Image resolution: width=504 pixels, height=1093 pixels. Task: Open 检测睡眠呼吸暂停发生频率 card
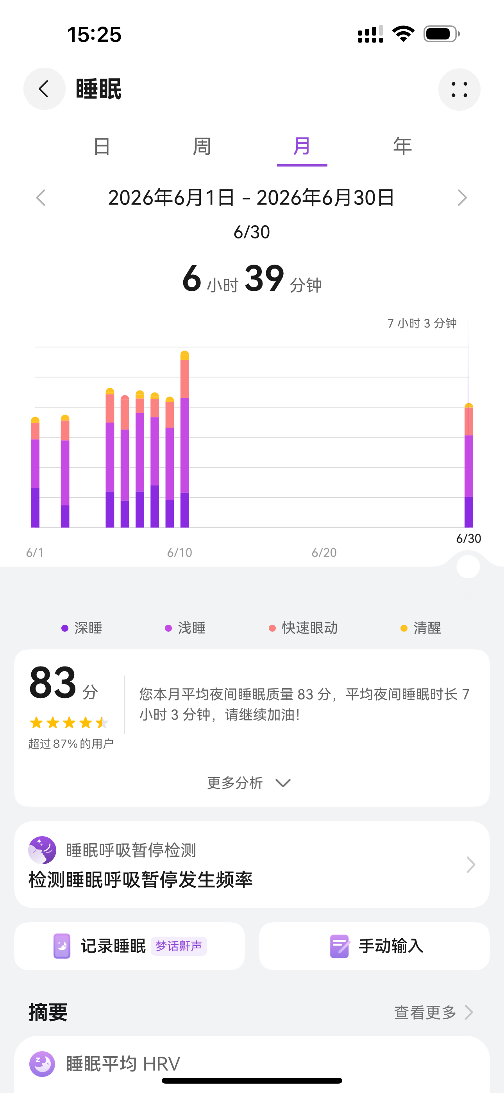[252, 865]
